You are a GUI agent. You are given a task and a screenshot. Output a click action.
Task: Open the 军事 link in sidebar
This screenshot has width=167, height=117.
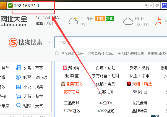(x=39, y=68)
